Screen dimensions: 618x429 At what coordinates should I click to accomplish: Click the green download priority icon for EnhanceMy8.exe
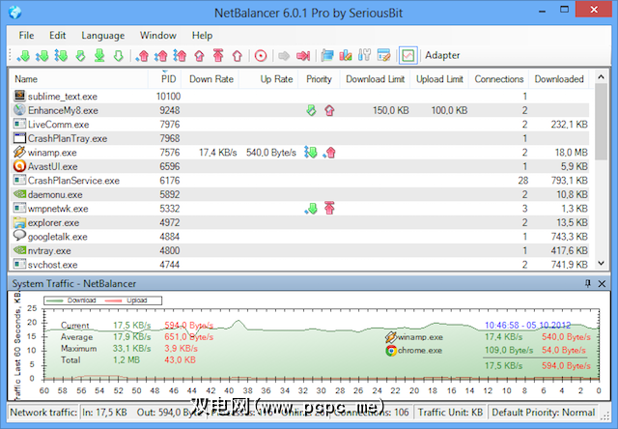[x=311, y=111]
